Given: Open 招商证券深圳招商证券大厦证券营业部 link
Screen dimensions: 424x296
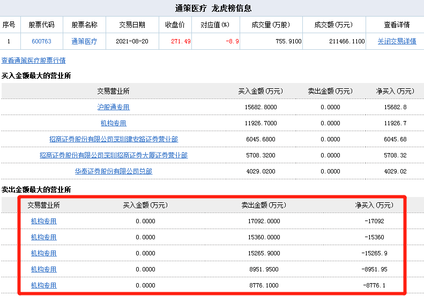Looking at the screenshot, I should pyautogui.click(x=114, y=155).
